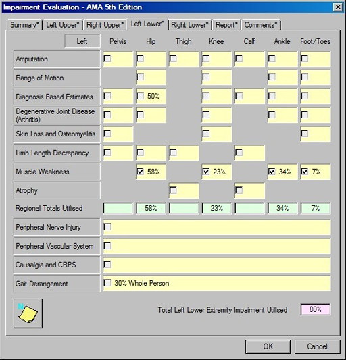Click the Limb Length Discrepancy label button
The height and width of the screenshot is (360, 346).
coord(57,153)
